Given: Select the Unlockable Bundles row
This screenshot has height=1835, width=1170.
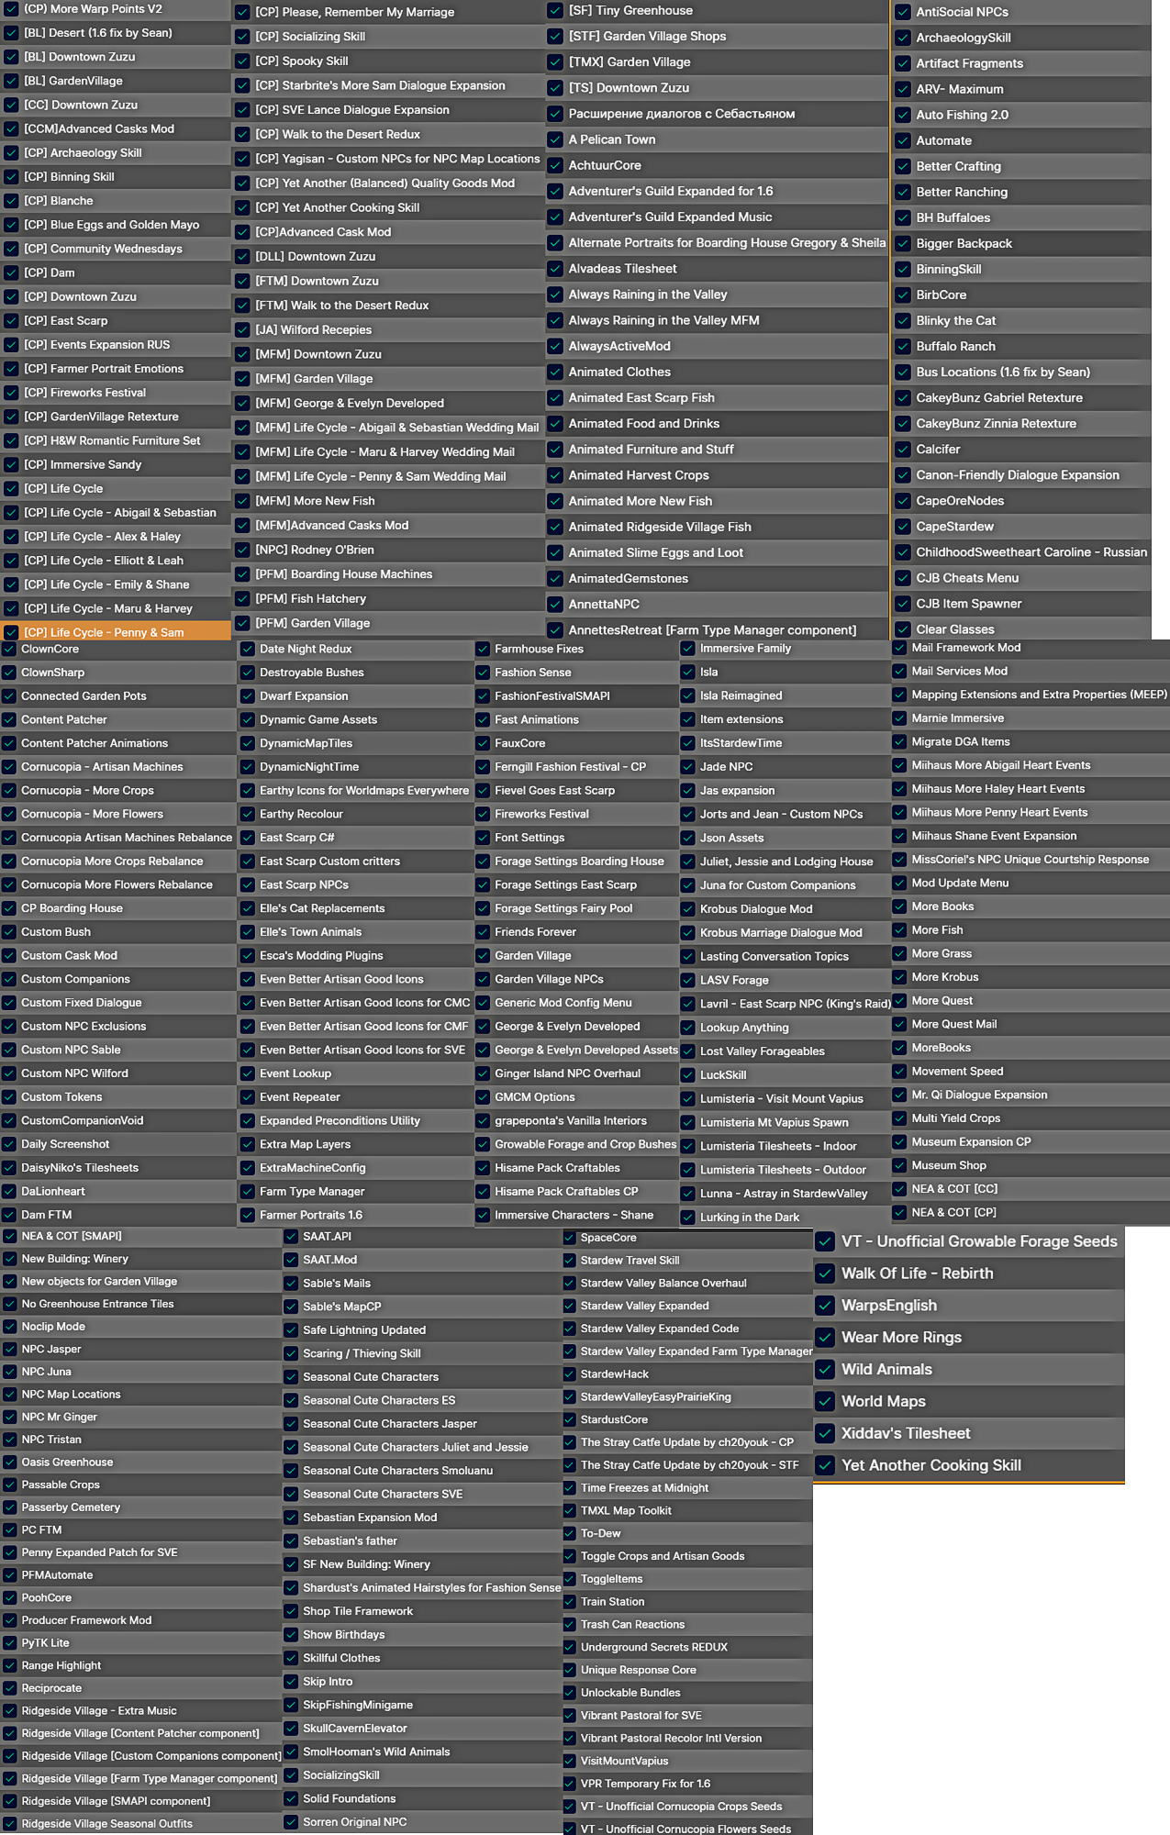Looking at the screenshot, I should [687, 1693].
